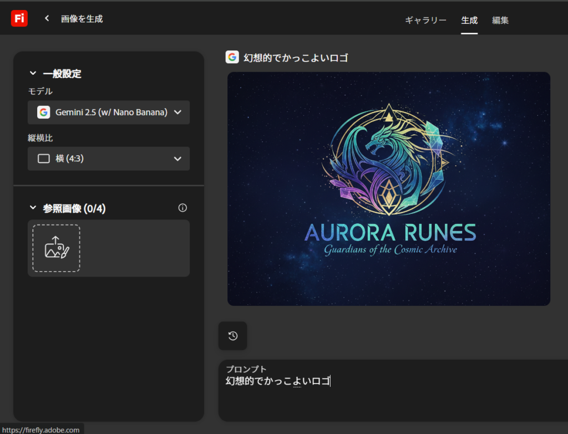The image size is (568, 434).
Task: Collapse the 参照画像 (0/4) section
Action: click(x=33, y=208)
